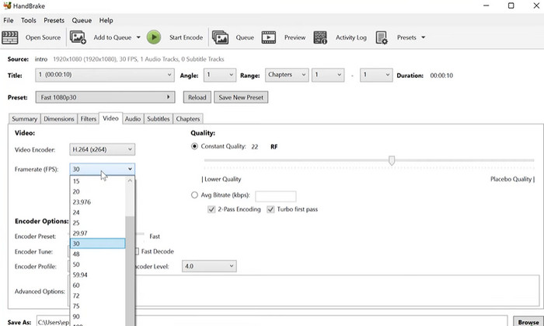The height and width of the screenshot is (326, 544).
Task: Click Start Encode label
Action: (186, 37)
